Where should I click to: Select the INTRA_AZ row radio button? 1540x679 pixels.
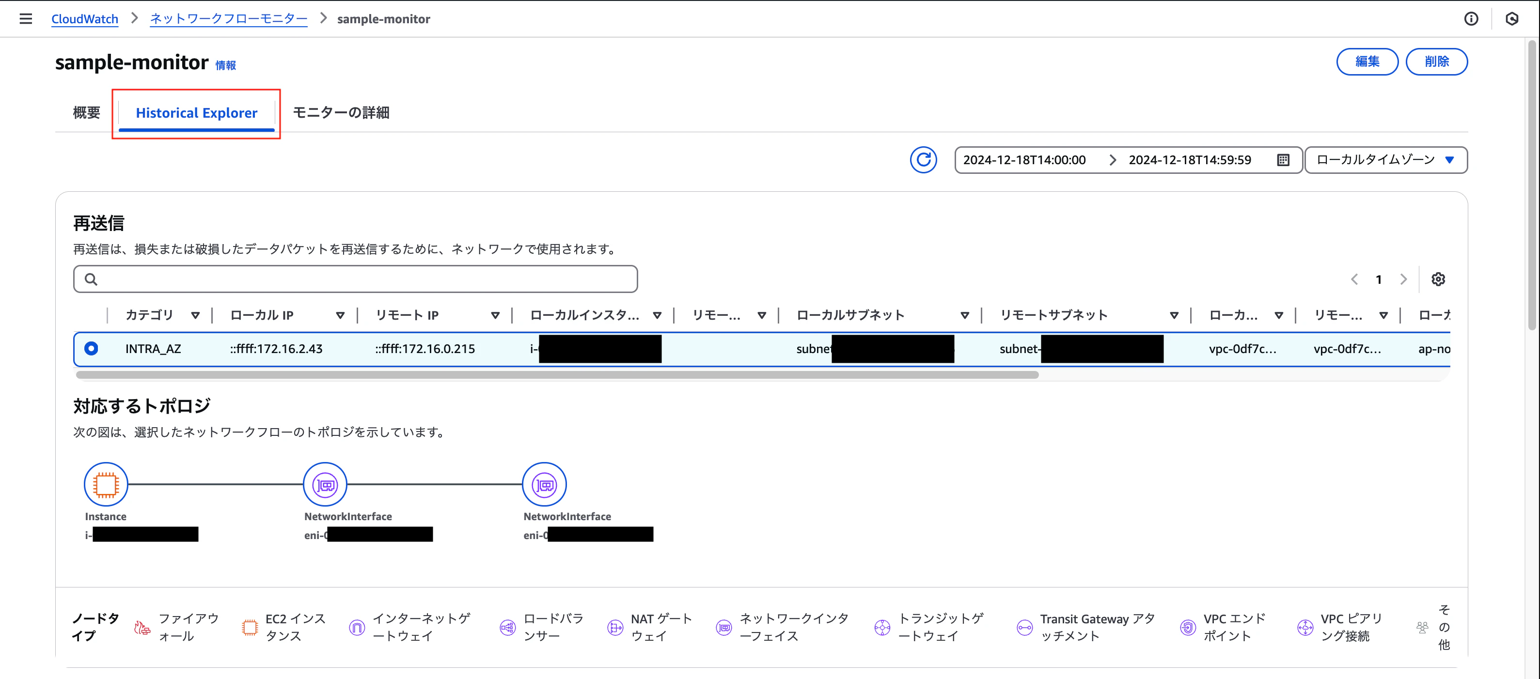(92, 349)
